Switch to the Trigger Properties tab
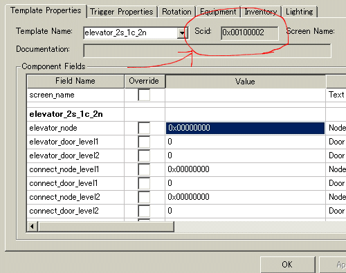346x273 pixels. coord(122,12)
